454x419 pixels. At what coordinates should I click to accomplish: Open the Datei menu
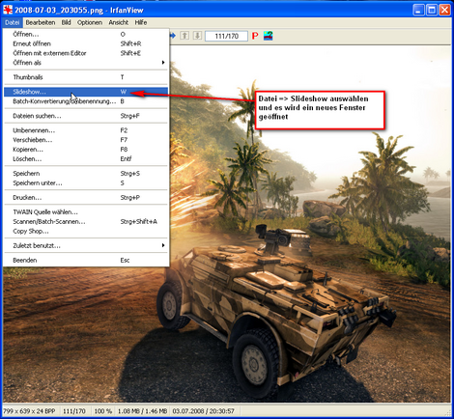[13, 22]
